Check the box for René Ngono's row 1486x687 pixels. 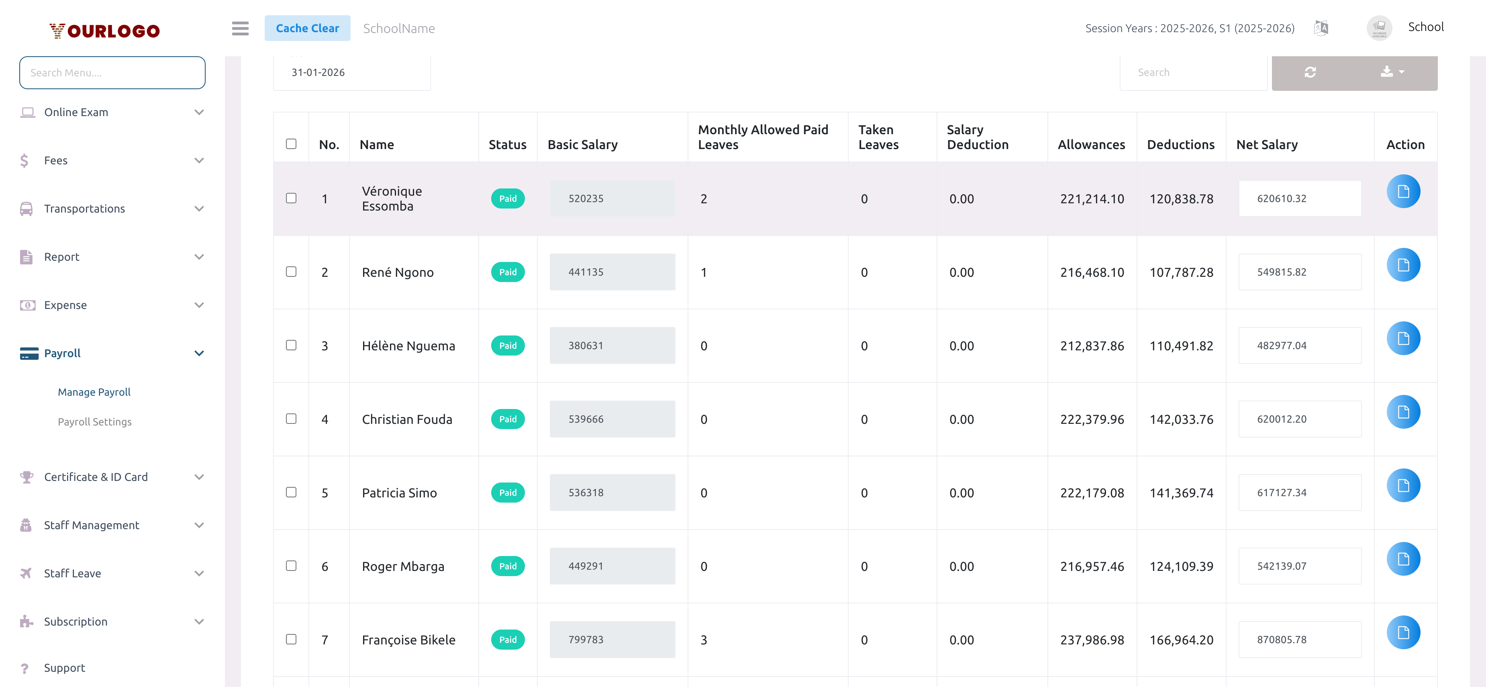[x=291, y=272]
